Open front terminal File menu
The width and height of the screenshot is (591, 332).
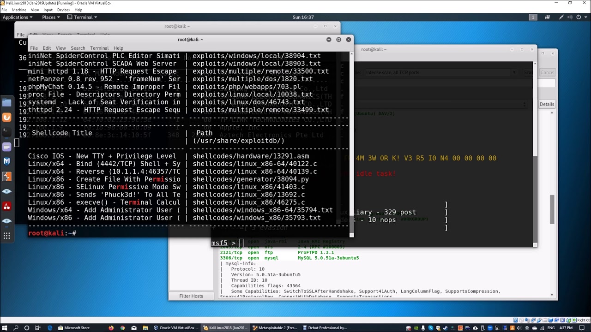coord(34,48)
